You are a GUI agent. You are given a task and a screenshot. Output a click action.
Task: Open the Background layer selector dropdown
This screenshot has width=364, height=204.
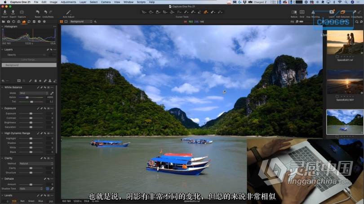tap(81, 22)
